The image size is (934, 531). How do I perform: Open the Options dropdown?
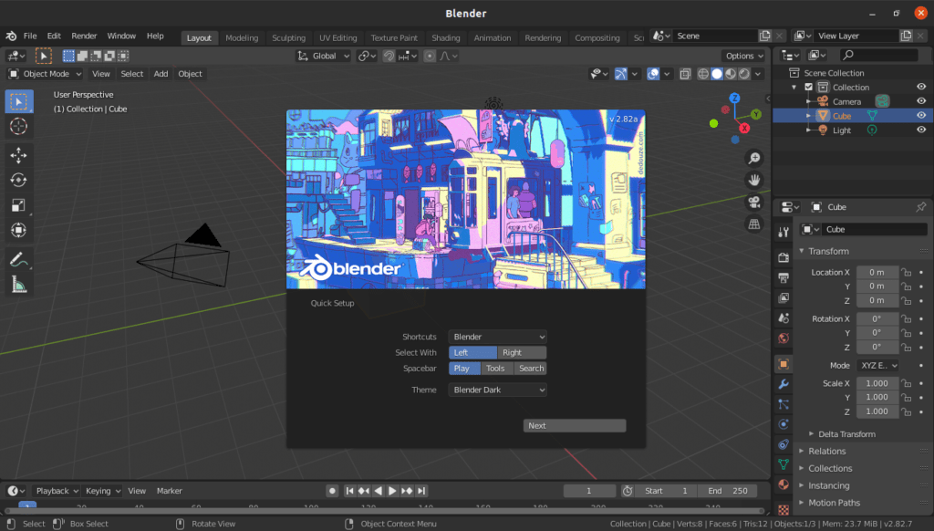(x=744, y=56)
